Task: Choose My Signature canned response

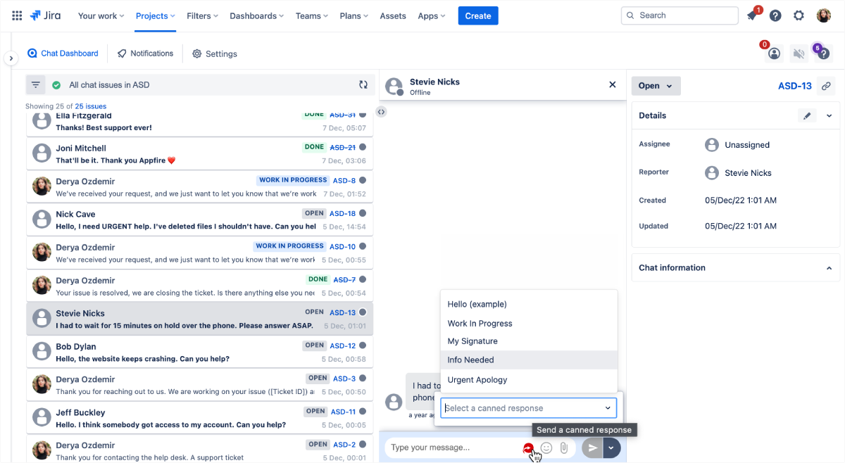Action: click(528, 341)
